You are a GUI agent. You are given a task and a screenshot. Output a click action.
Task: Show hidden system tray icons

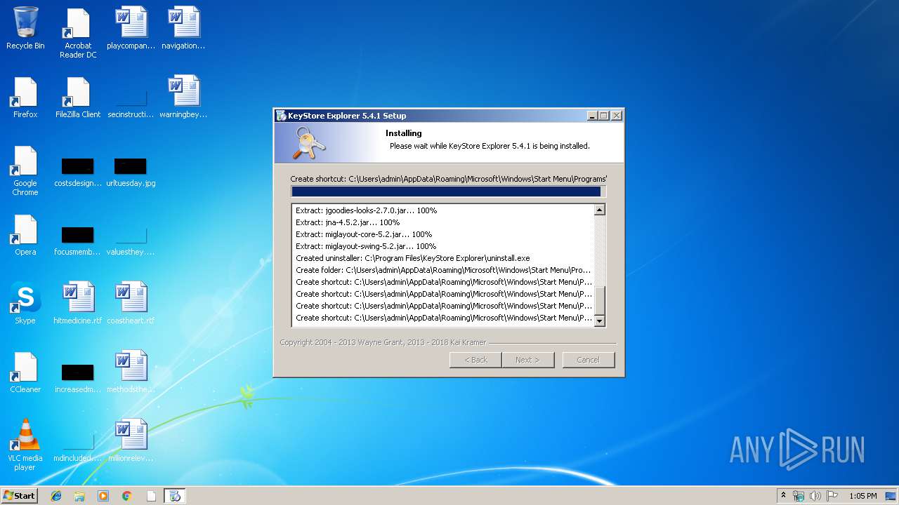pyautogui.click(x=783, y=496)
